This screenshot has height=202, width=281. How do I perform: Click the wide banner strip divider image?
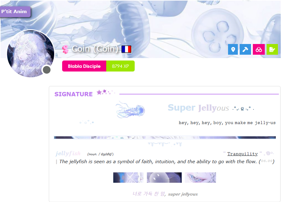tap(165, 138)
